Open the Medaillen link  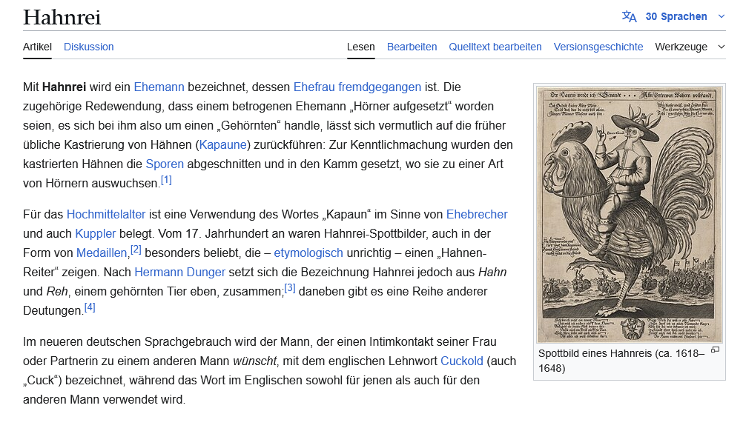(102, 253)
